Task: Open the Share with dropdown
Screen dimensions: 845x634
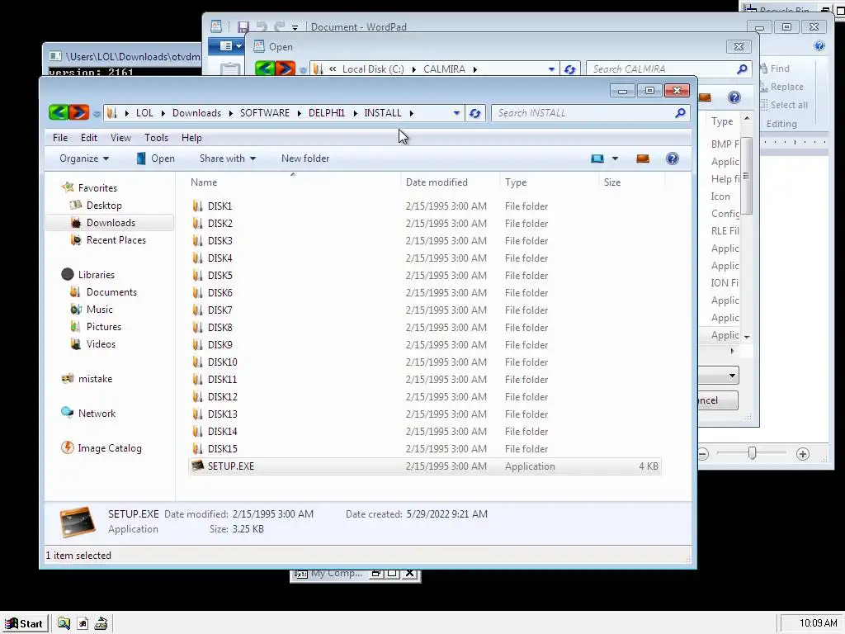Action: pyautogui.click(x=228, y=158)
